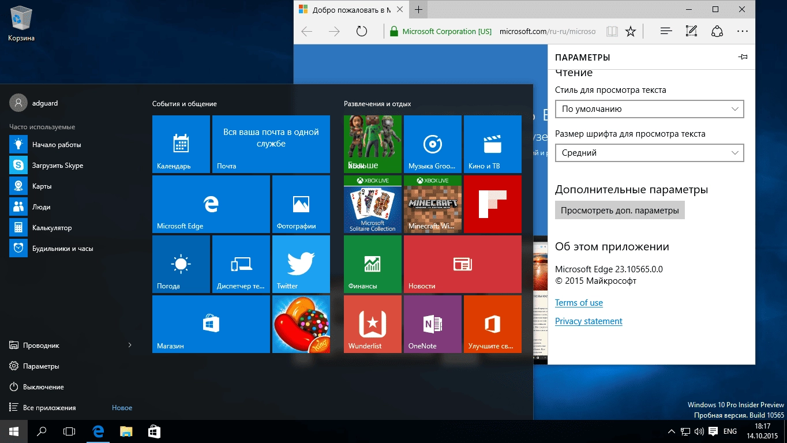This screenshot has width=787, height=443.
Task: Open the Twitter tile
Action: coord(301,264)
